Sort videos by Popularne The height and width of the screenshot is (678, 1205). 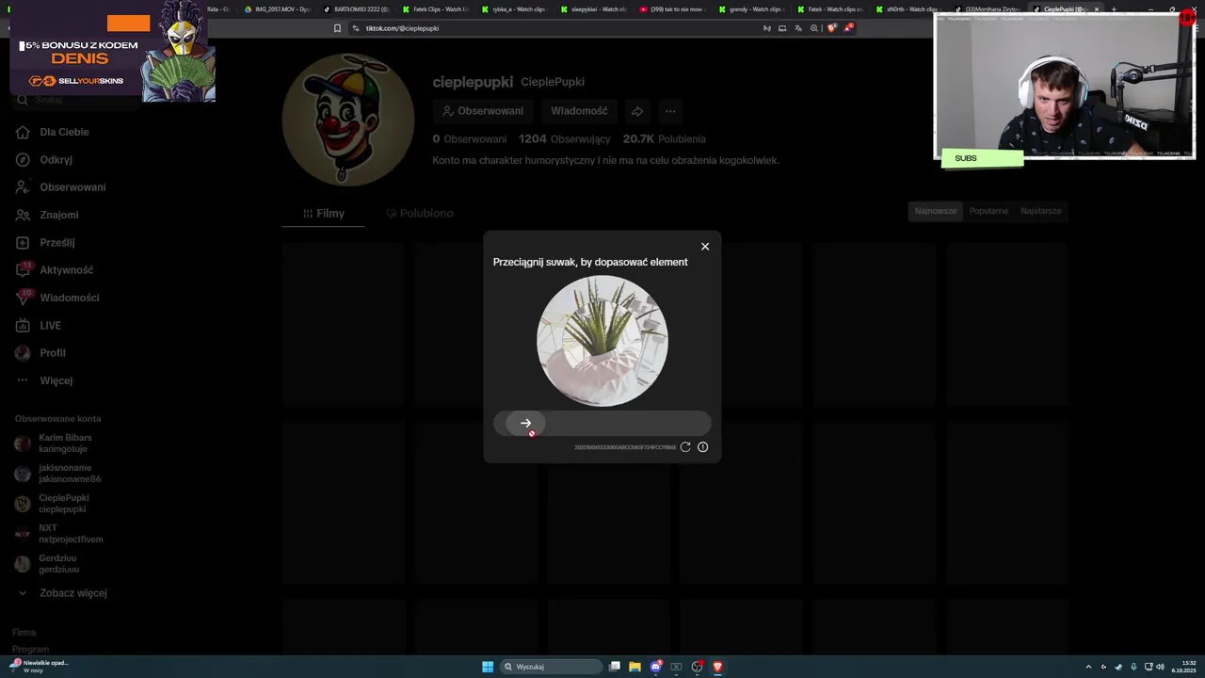(988, 211)
